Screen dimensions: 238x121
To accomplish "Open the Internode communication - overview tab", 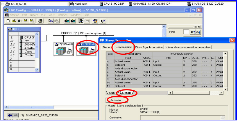I will [188, 47].
